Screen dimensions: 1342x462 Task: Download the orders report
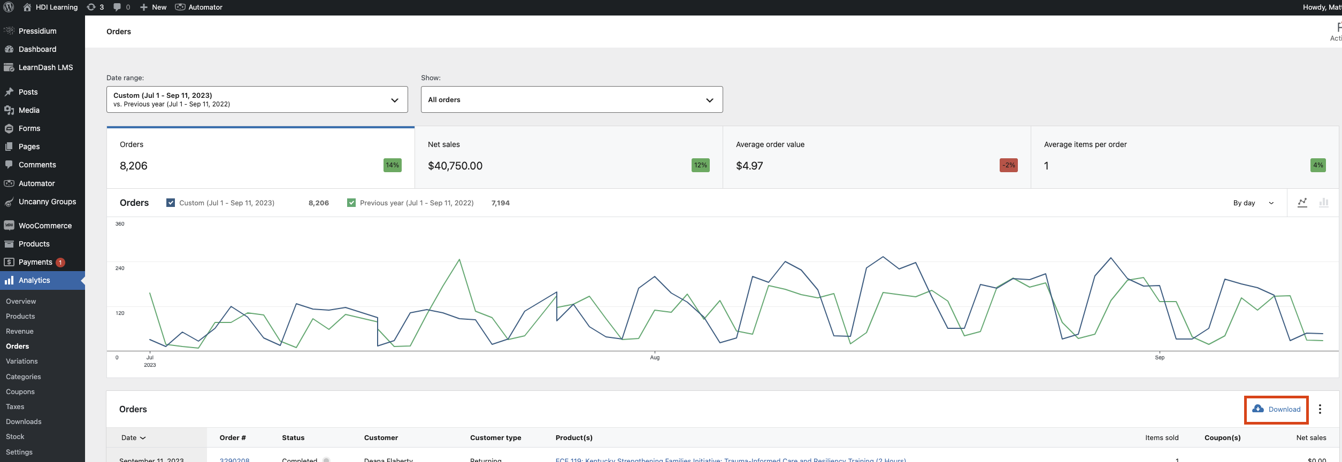[x=1276, y=409]
